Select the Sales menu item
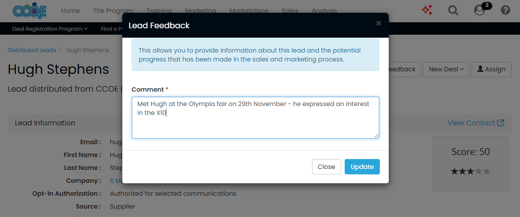 pos(290,10)
